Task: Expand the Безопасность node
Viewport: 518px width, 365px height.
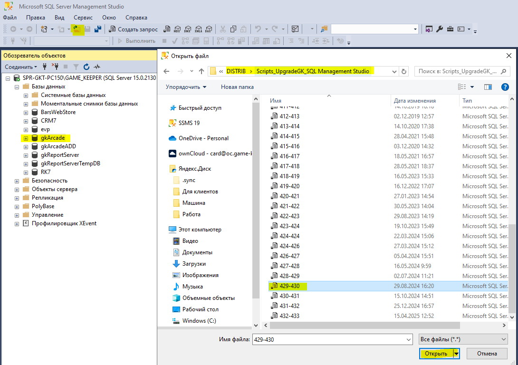Action: 17,181
